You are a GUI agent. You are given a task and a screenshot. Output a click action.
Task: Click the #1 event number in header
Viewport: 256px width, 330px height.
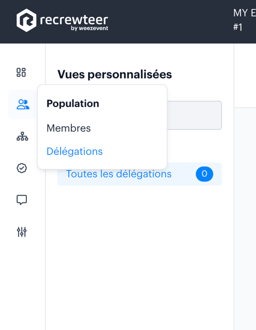pyautogui.click(x=238, y=27)
